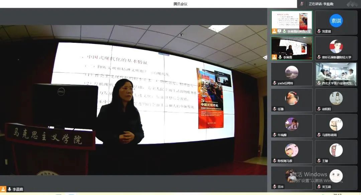Click the orange host icon at bottom-left
361x195 pixels.
(x=3, y=189)
